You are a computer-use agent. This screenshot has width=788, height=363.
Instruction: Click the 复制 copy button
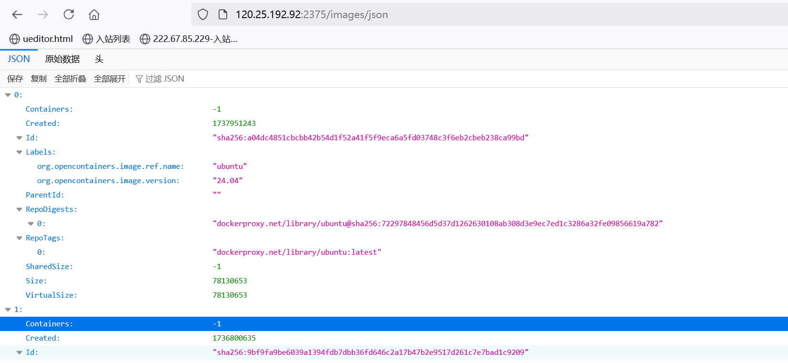39,79
